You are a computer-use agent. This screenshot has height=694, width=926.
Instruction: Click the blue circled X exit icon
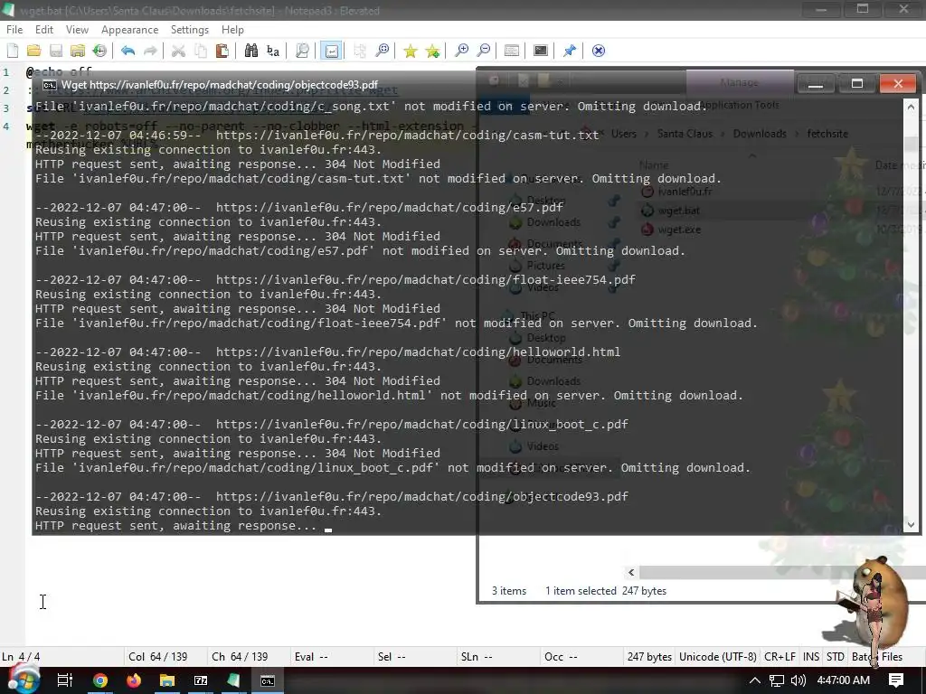click(x=599, y=51)
